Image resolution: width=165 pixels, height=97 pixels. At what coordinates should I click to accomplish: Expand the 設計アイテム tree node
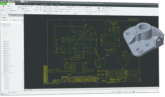pyautogui.click(x=2, y=26)
